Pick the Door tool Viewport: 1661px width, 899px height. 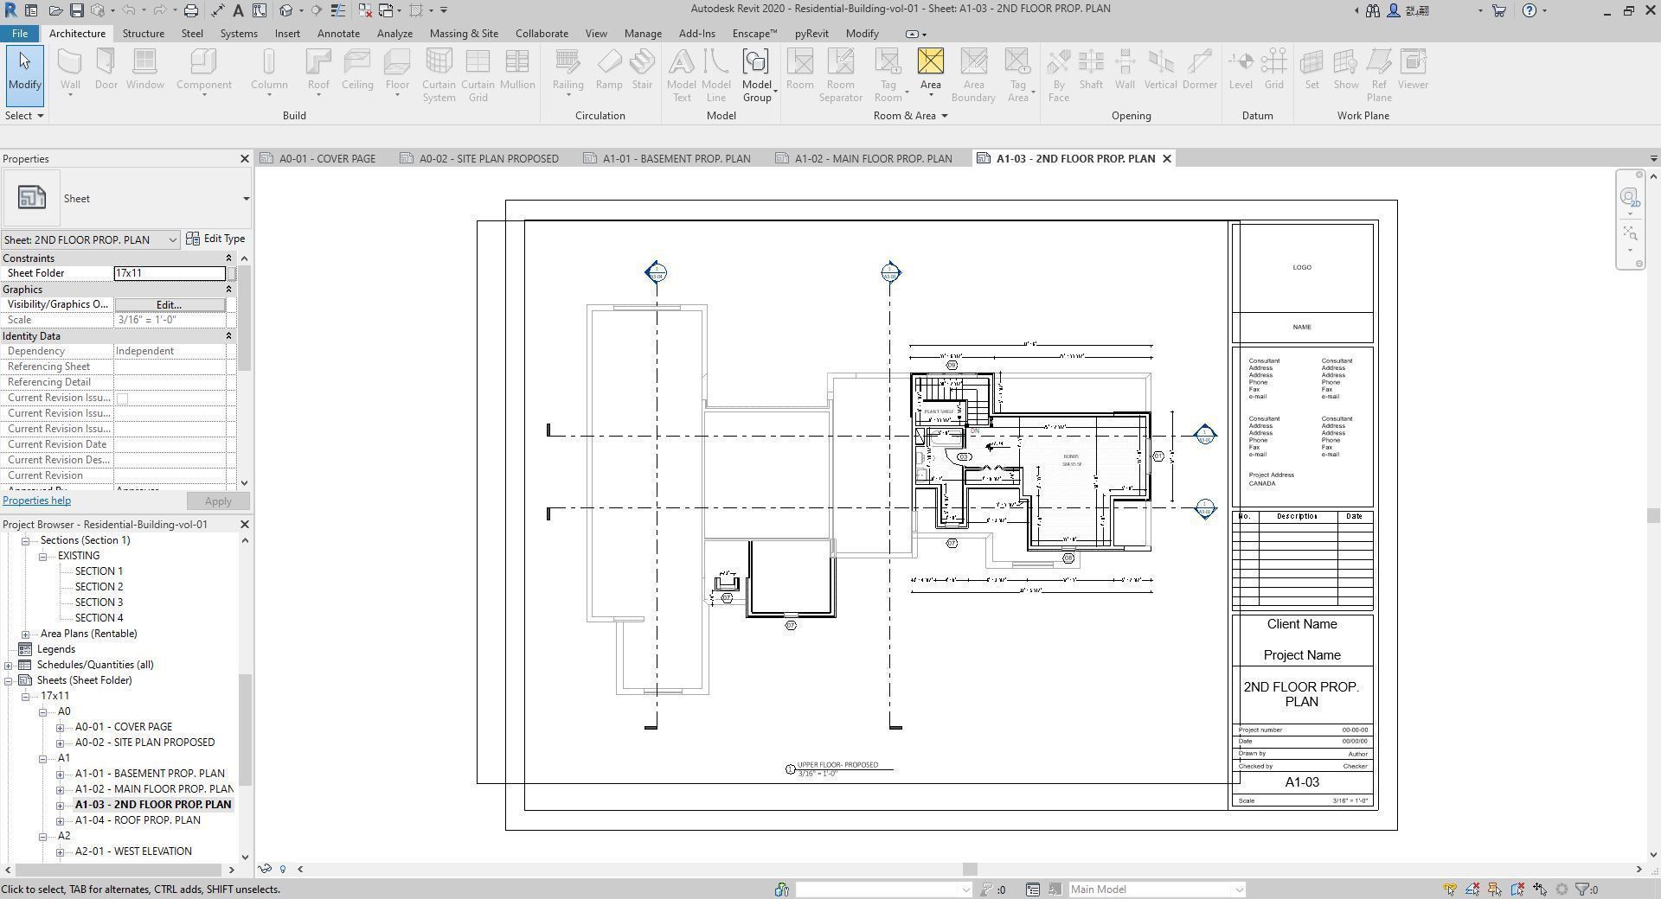click(106, 71)
